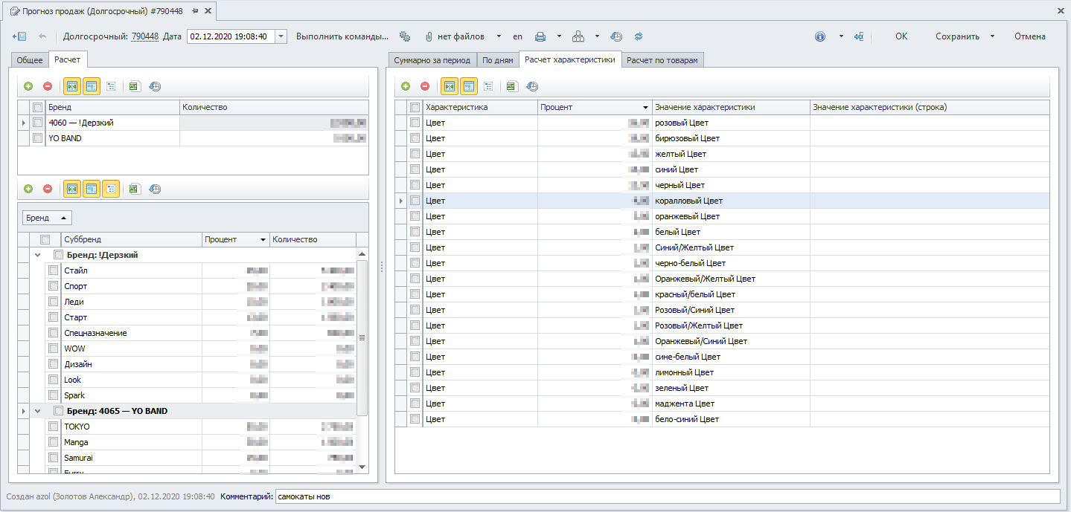Image resolution: width=1071 pixels, height=512 pixels.
Task: Collapse the 'Бренд: !Дерзкий' group
Action: [x=38, y=255]
